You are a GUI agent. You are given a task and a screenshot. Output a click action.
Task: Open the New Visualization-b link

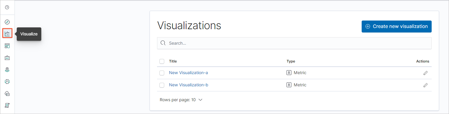tap(188, 85)
